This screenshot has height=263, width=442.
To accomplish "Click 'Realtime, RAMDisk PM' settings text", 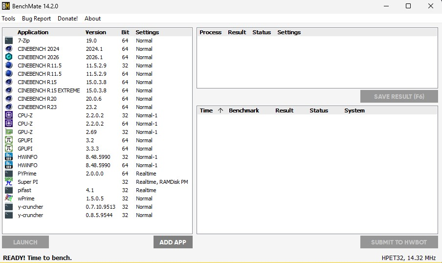I will coord(162,182).
